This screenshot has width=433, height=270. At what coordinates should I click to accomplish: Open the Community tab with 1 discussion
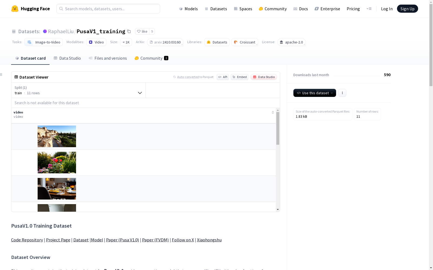tap(151, 58)
